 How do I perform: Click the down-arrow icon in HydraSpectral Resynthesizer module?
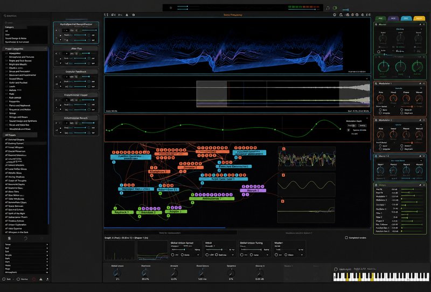(60, 40)
